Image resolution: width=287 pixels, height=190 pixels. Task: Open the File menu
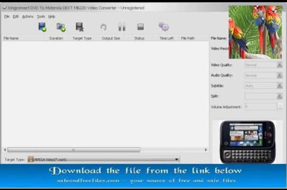pos(7,16)
